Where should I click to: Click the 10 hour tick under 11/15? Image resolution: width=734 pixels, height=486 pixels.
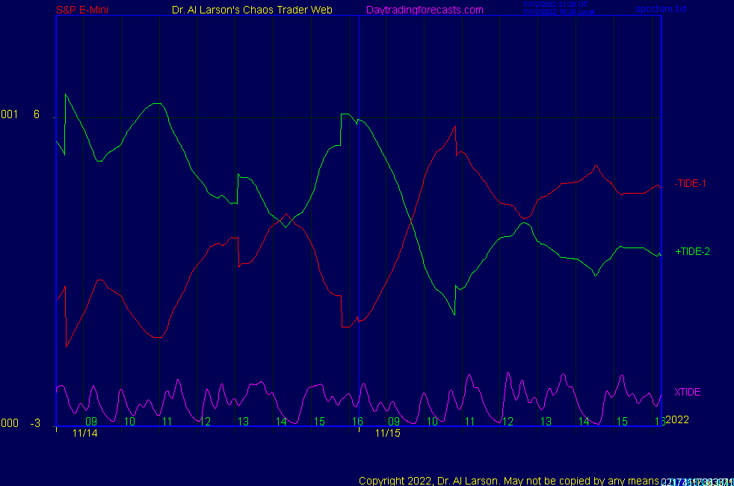click(432, 422)
